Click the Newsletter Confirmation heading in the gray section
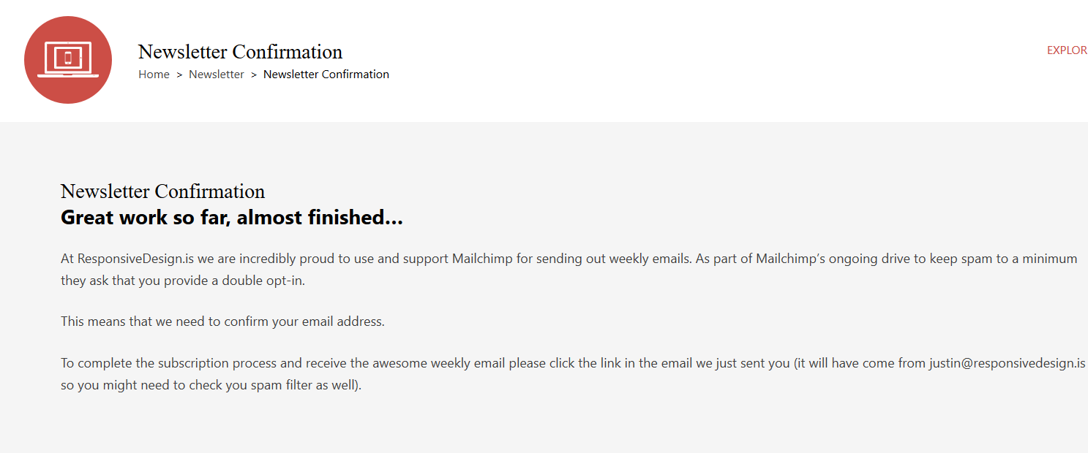This screenshot has height=453, width=1088. (x=162, y=191)
